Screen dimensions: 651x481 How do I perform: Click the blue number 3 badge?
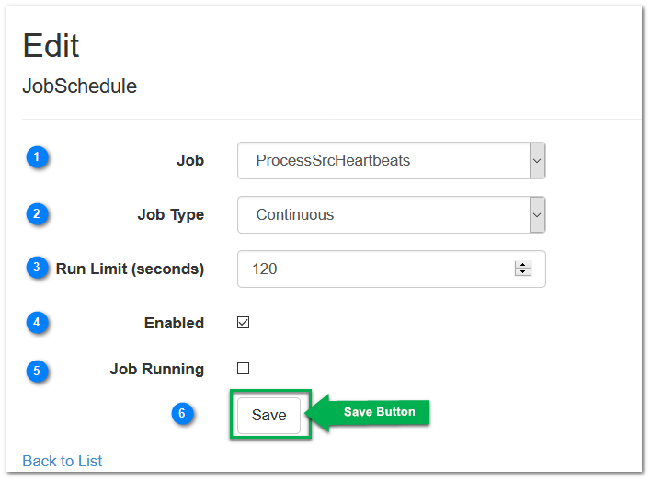(38, 267)
